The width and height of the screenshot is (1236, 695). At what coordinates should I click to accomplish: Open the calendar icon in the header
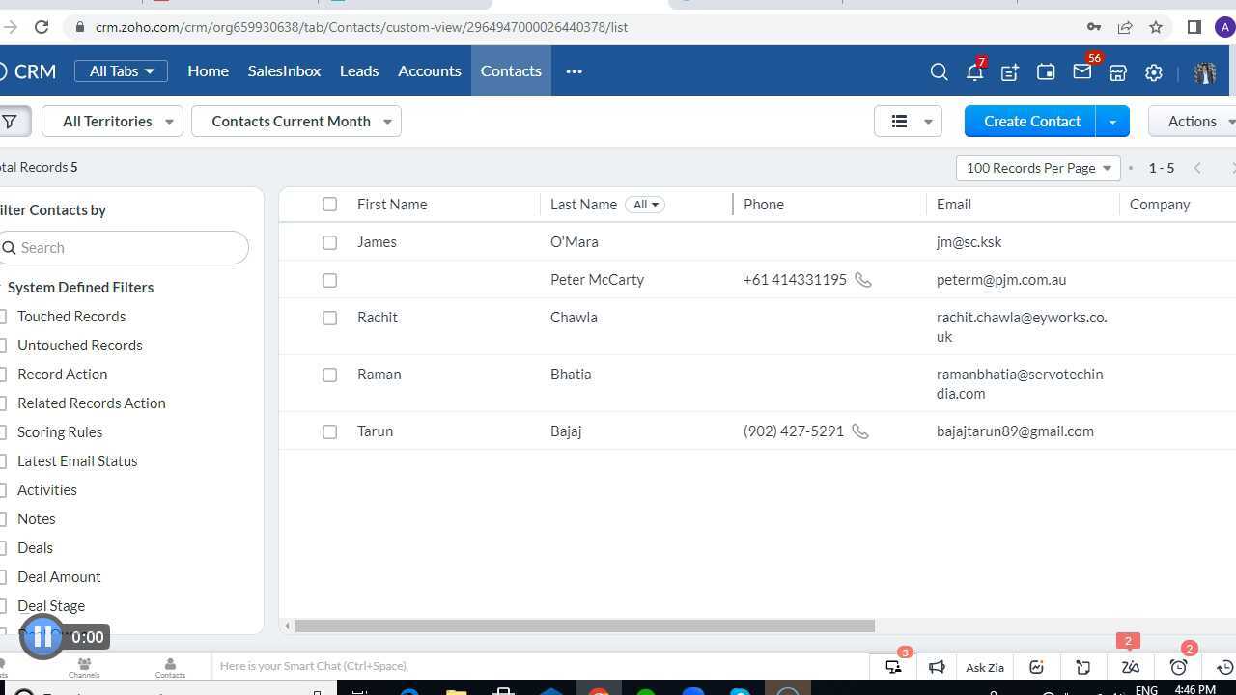pos(1045,71)
